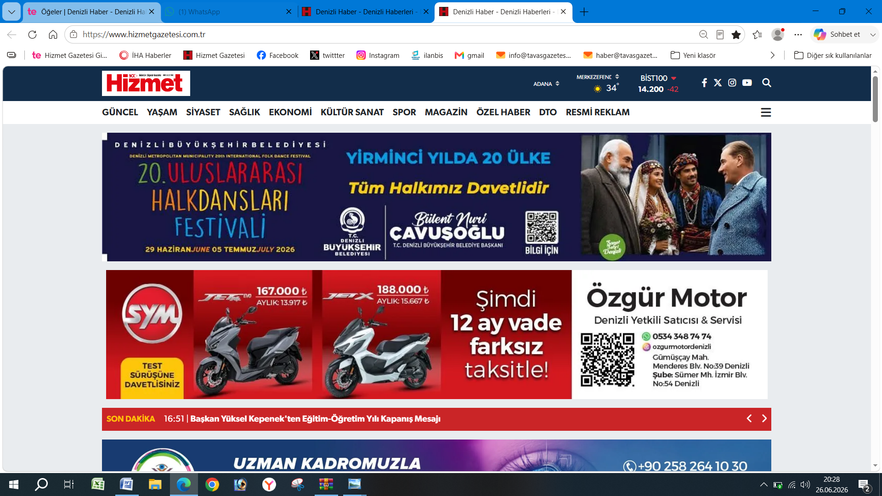Open the Hizmet site YouTube icon
Screen dimensions: 882x496
click(747, 83)
